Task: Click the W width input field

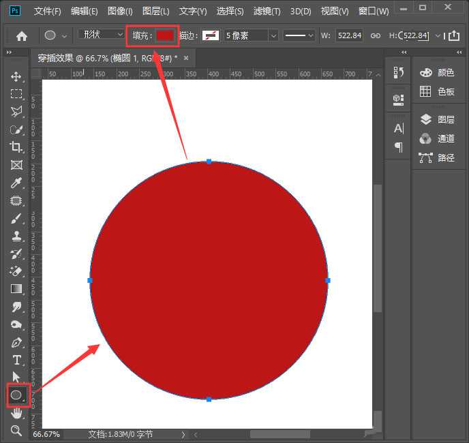Action: (x=350, y=35)
